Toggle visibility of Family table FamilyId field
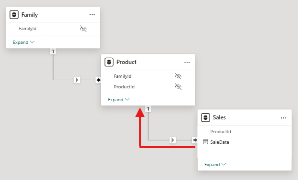This screenshot has width=298, height=180. 83,29
